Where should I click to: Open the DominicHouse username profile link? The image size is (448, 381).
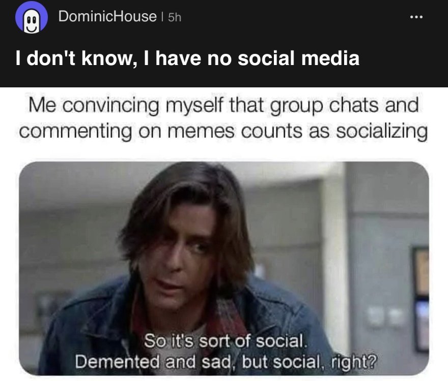pos(107,16)
